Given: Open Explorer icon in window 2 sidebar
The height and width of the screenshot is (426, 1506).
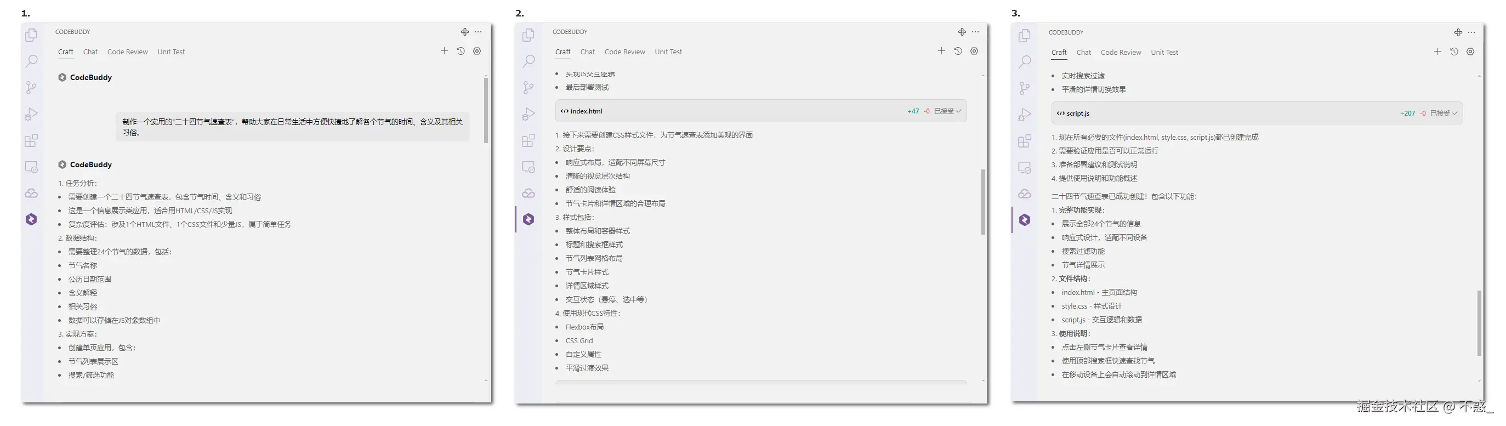Looking at the screenshot, I should pyautogui.click(x=528, y=36).
